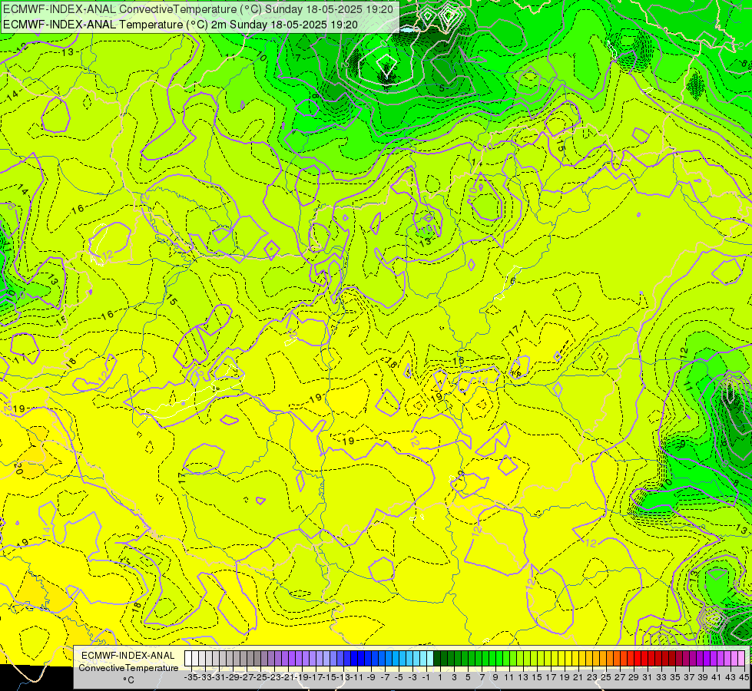752x691 pixels.
Task: Click the ConvectiveTemperature title line at the top
Action: pyautogui.click(x=198, y=9)
